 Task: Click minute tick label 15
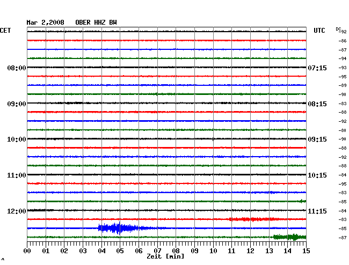click(x=306, y=251)
